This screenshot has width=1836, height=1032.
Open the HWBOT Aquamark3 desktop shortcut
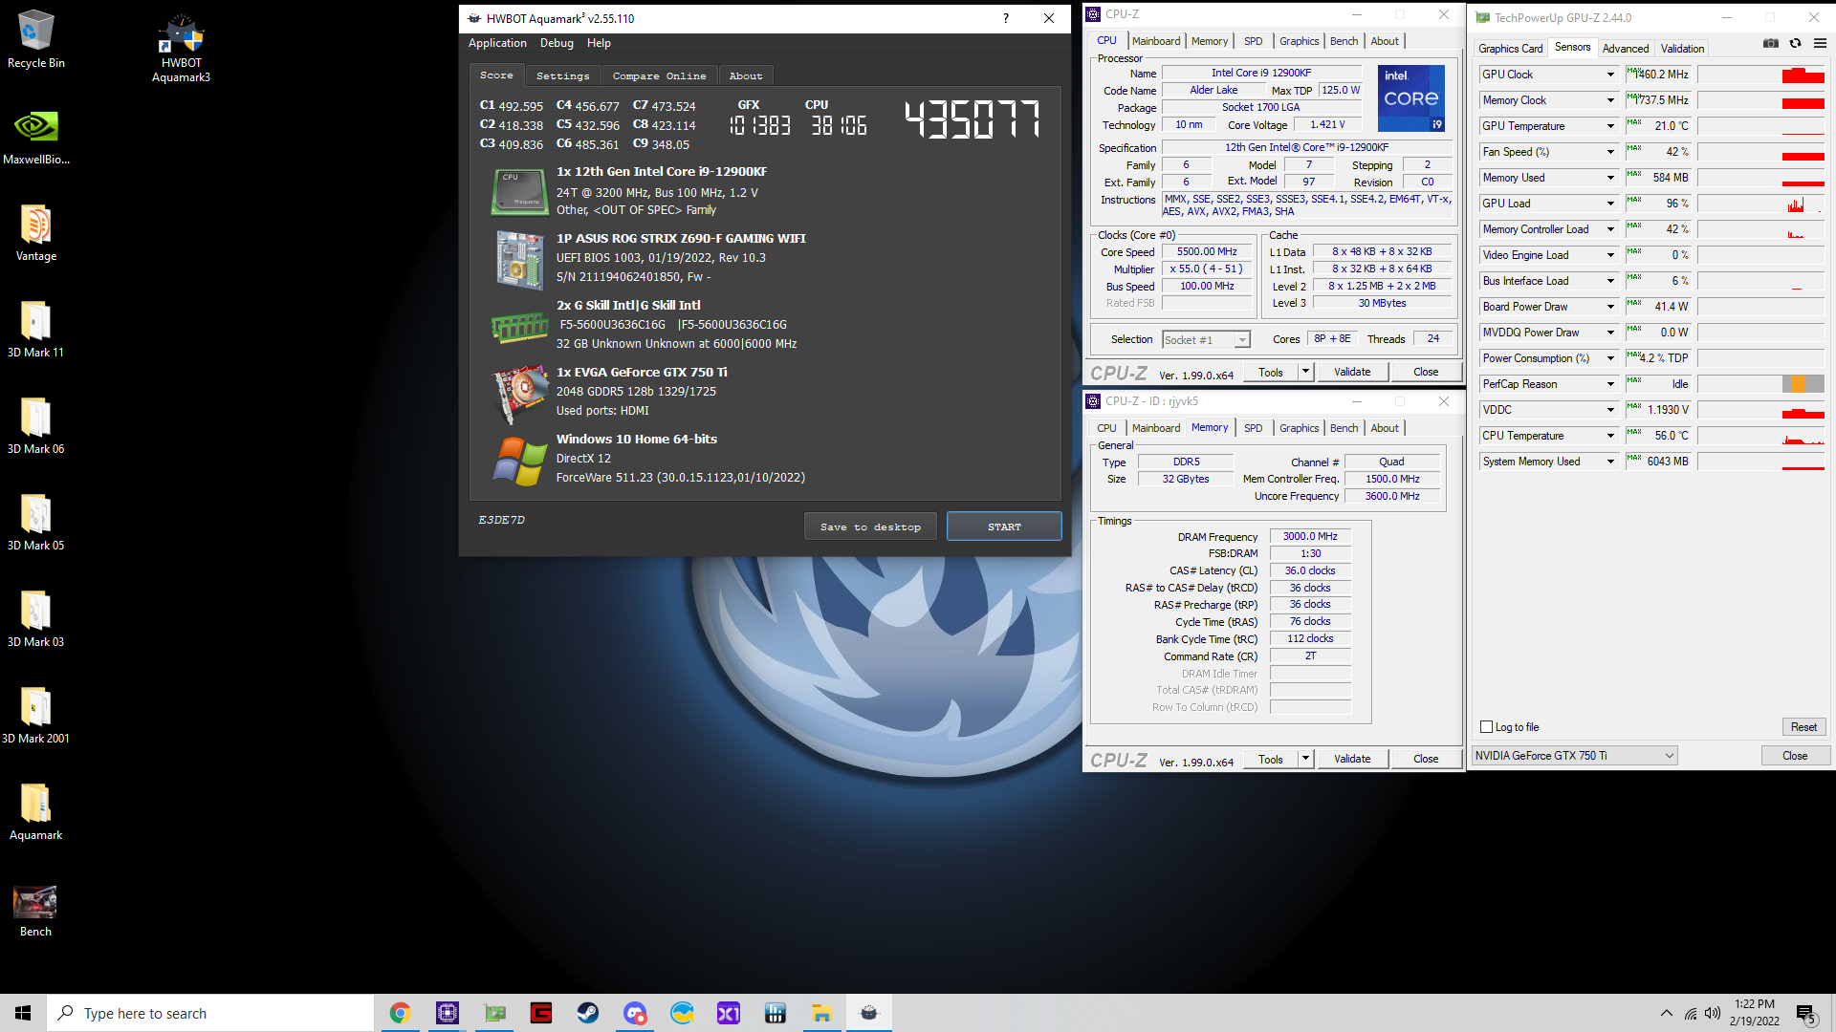tap(181, 48)
